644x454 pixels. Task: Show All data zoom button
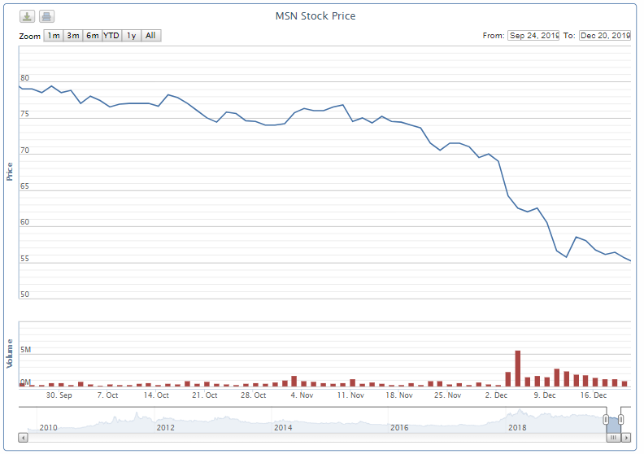(150, 36)
